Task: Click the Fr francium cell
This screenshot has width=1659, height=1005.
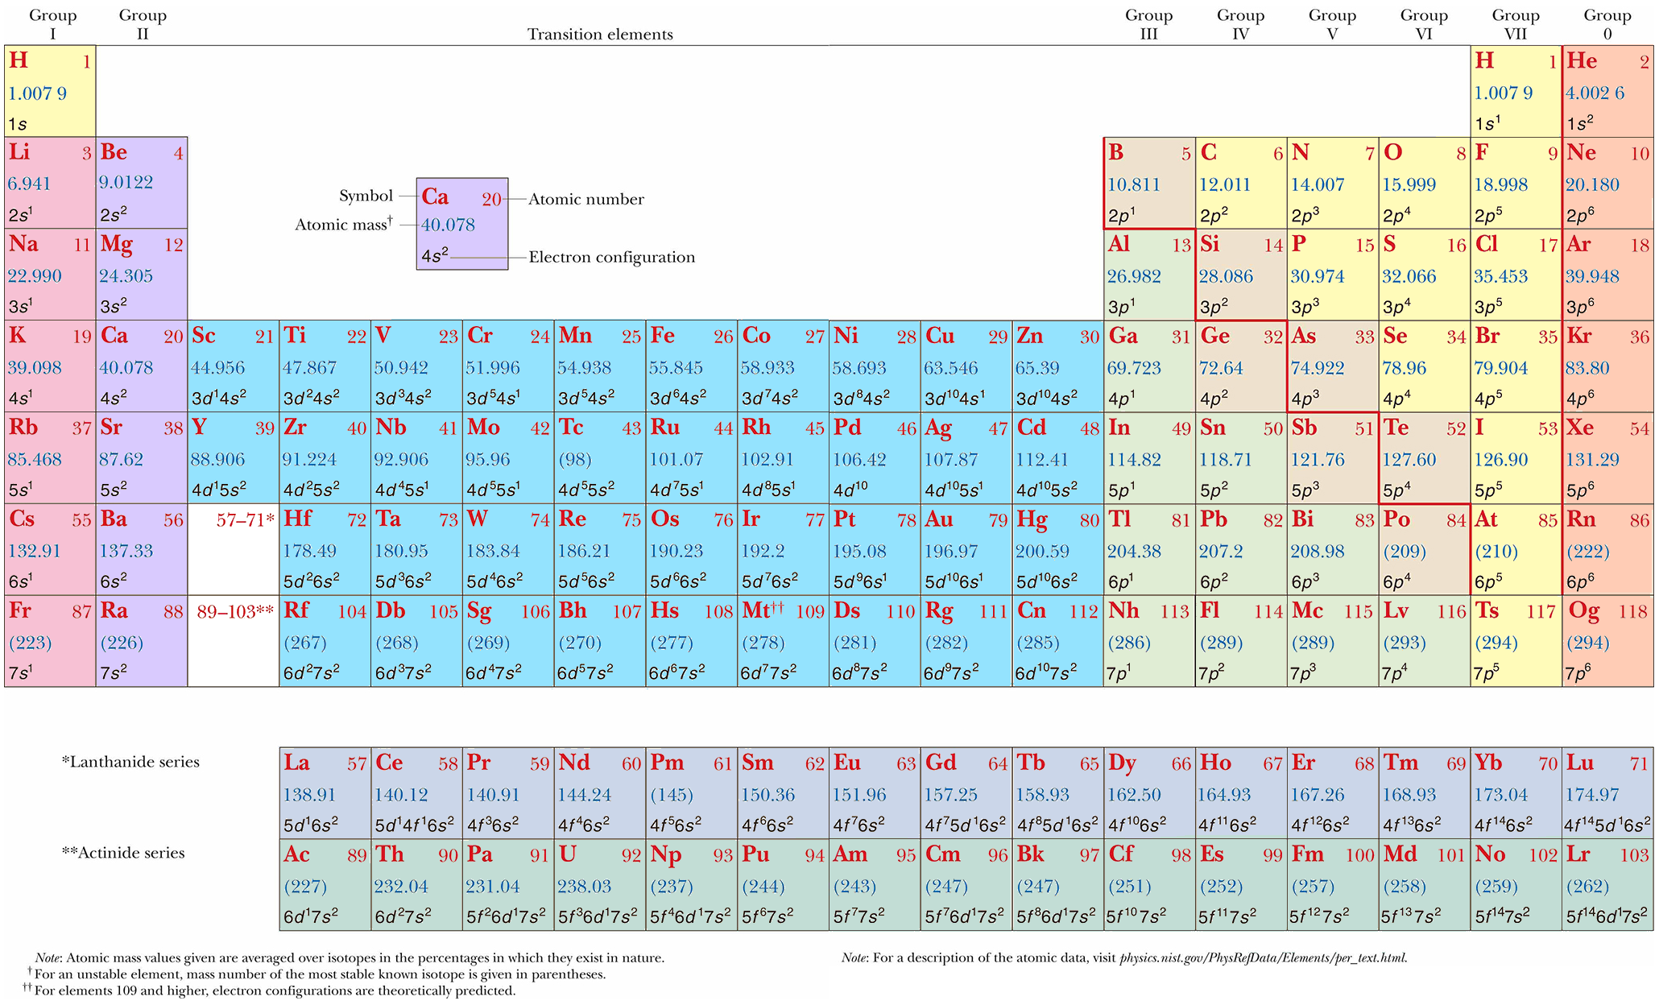Action: (50, 641)
